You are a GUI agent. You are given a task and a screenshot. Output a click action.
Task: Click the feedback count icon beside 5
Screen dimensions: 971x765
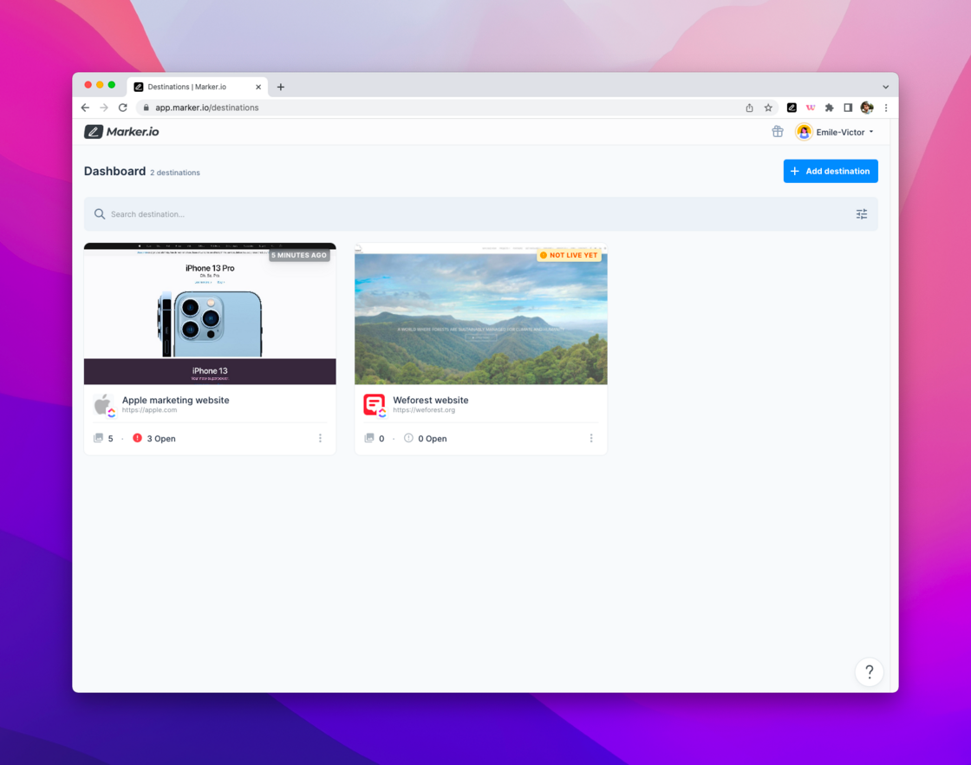coord(98,438)
